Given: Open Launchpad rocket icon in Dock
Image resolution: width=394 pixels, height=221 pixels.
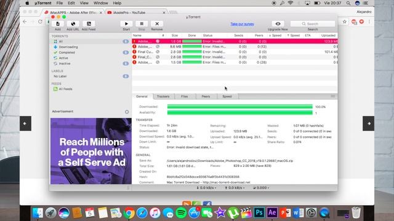Looking at the screenshot, I should [x=50, y=213].
